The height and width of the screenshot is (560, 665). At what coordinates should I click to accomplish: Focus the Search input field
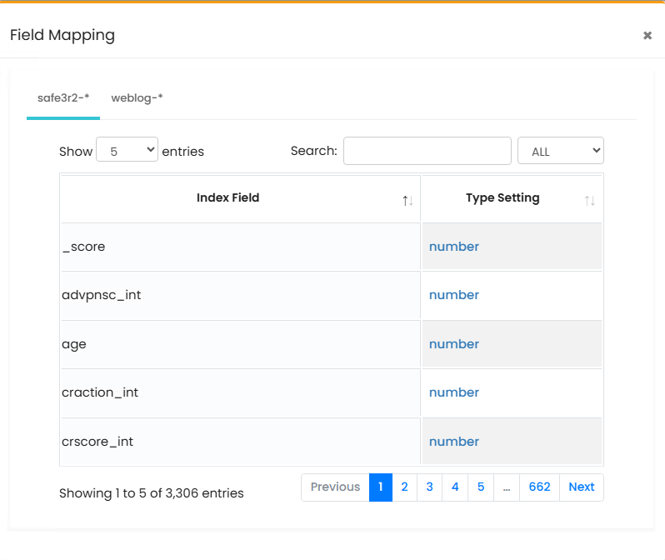pyautogui.click(x=427, y=151)
